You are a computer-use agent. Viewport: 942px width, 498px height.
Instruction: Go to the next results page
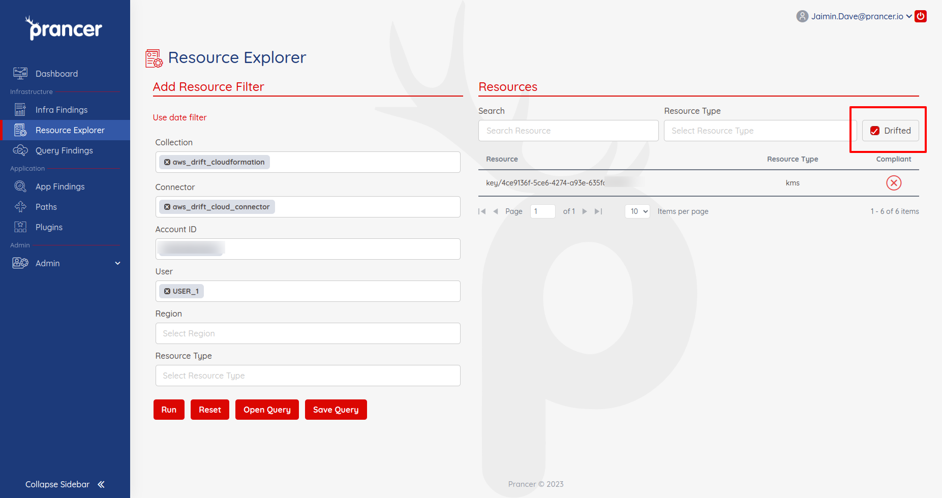click(585, 211)
